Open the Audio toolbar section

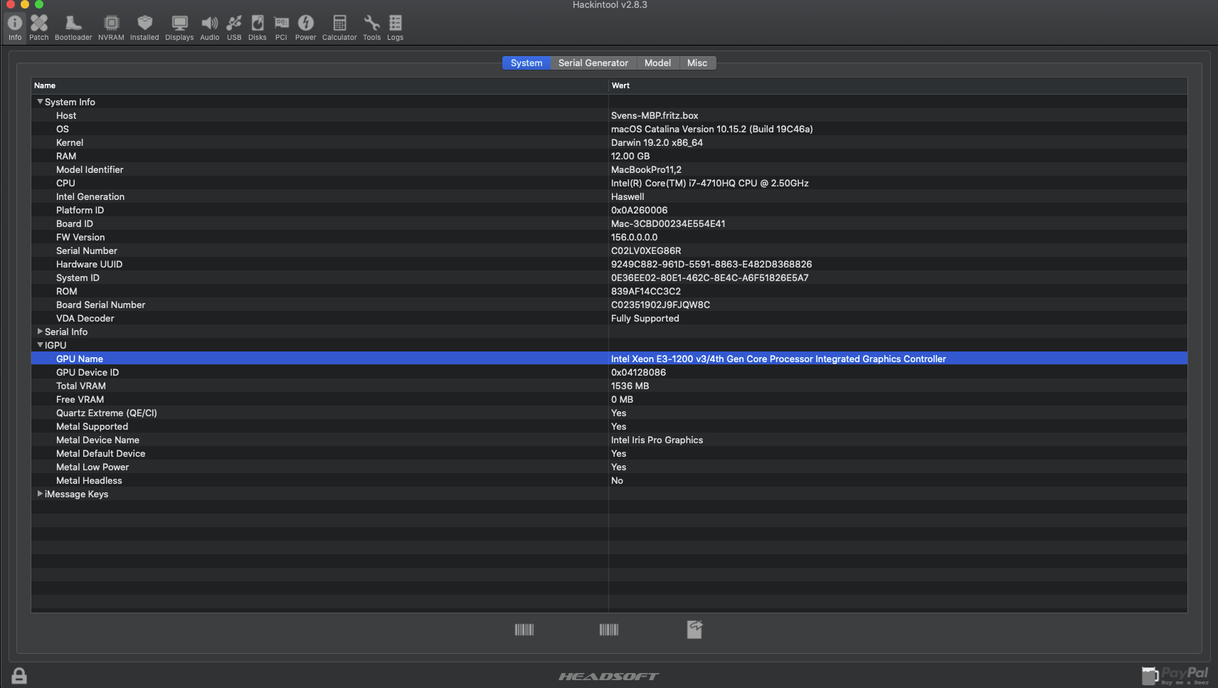pyautogui.click(x=210, y=28)
